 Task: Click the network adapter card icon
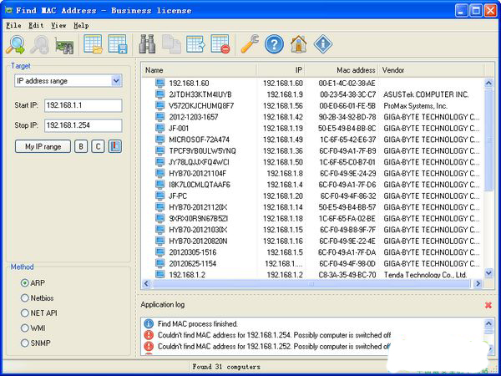(64, 45)
